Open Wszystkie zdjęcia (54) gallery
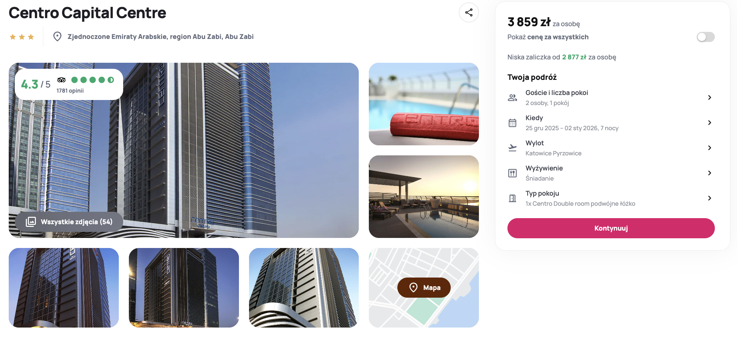737x347 pixels. click(69, 222)
